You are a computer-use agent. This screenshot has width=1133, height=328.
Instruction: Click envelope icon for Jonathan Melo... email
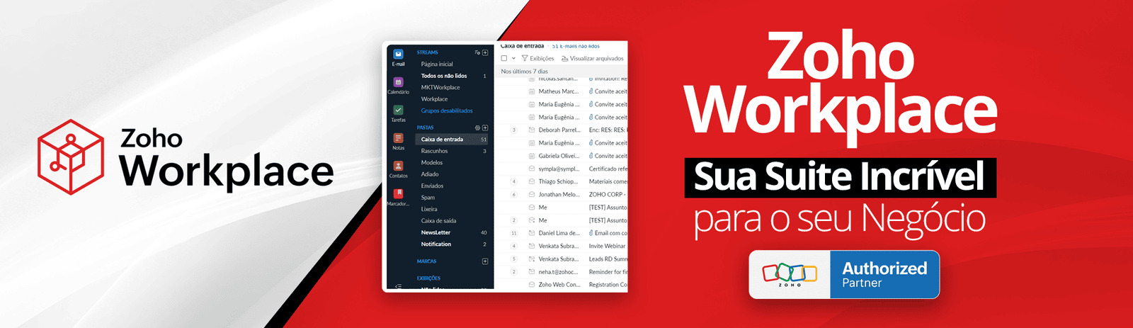click(x=532, y=194)
